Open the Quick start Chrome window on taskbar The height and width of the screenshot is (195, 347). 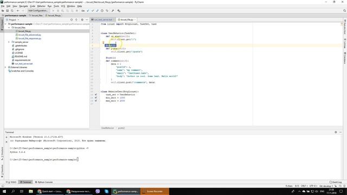point(50,191)
